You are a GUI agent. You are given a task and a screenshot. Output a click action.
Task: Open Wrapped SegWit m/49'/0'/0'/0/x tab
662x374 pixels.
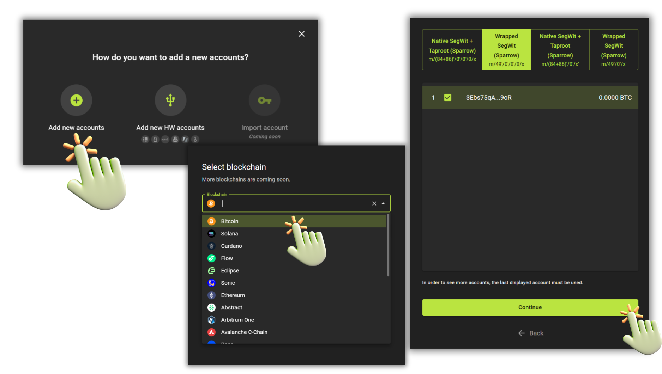pyautogui.click(x=506, y=50)
